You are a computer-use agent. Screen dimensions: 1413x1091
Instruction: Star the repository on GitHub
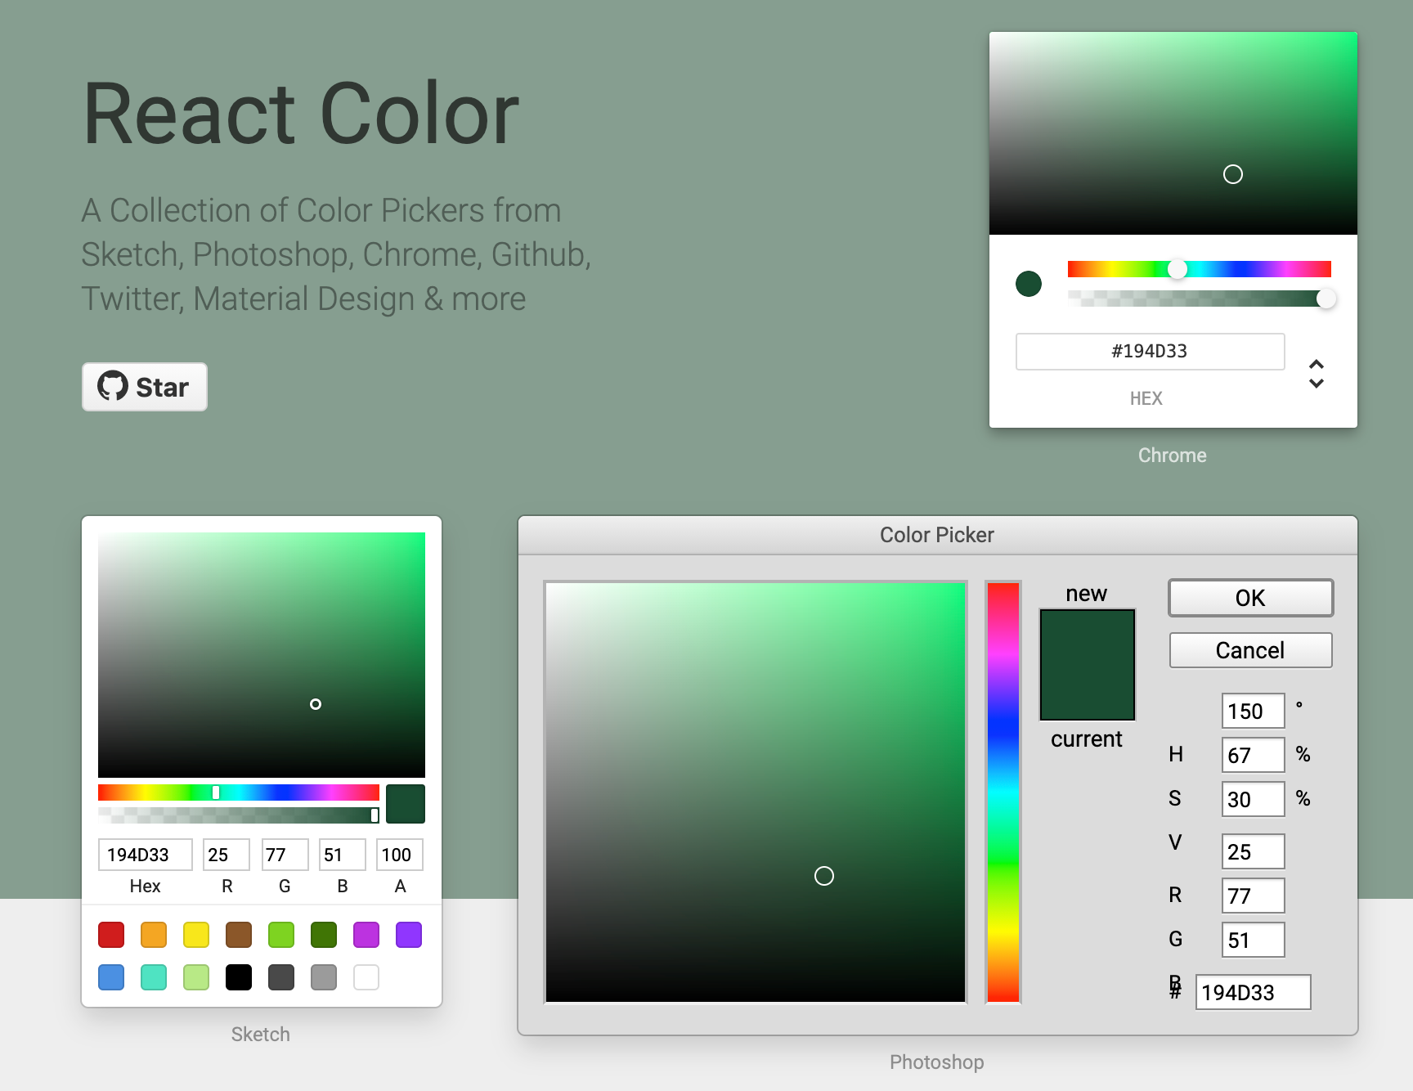tap(145, 387)
